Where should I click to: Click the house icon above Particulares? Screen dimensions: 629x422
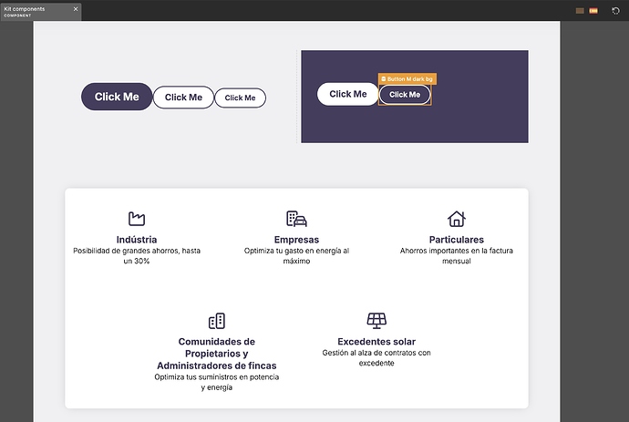tap(456, 219)
